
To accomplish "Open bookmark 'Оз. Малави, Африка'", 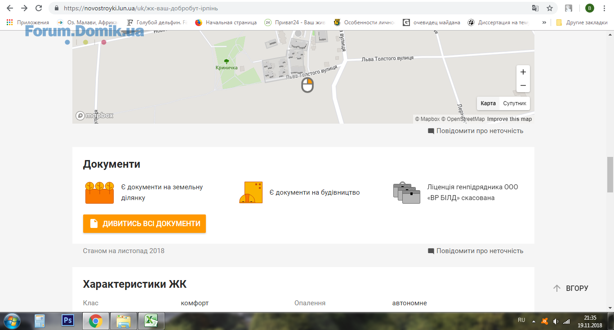I will coord(87,22).
